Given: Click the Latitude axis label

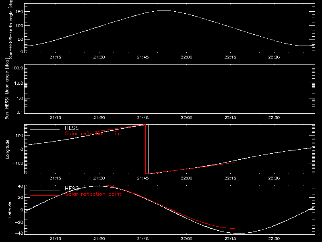Looking at the screenshot, I should (x=10, y=210).
